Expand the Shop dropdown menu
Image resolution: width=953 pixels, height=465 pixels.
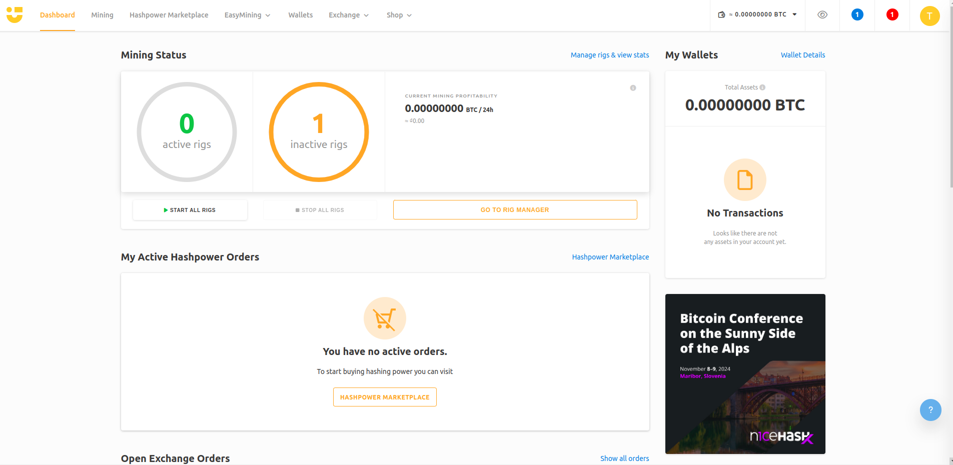coord(399,15)
